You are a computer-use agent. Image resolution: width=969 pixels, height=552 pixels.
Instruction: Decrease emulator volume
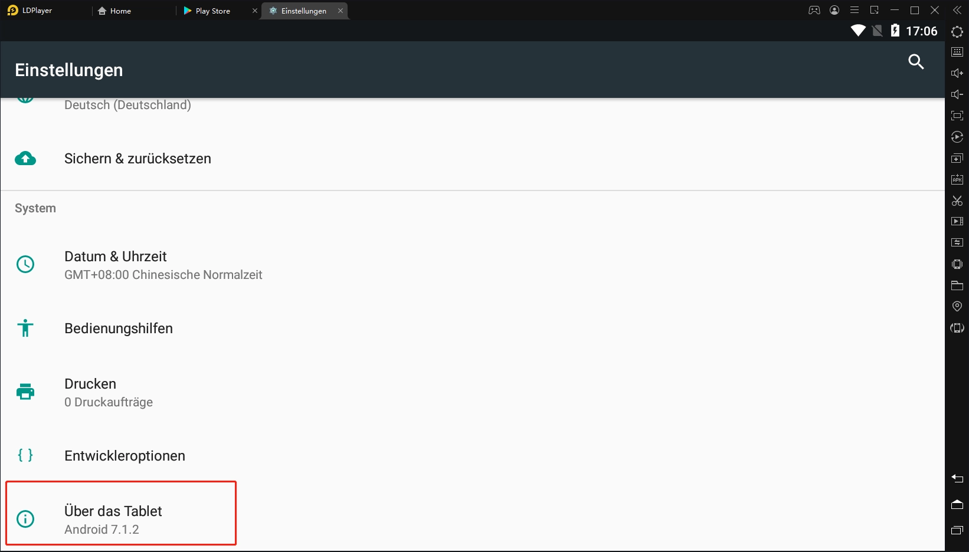click(x=957, y=94)
